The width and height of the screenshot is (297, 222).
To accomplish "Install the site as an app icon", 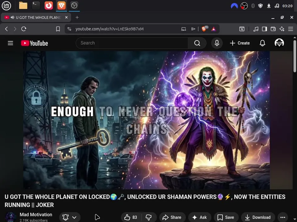I will [x=184, y=29].
